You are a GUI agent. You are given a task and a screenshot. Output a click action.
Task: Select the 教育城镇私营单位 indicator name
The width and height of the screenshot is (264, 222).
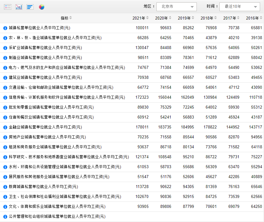coord(43,187)
